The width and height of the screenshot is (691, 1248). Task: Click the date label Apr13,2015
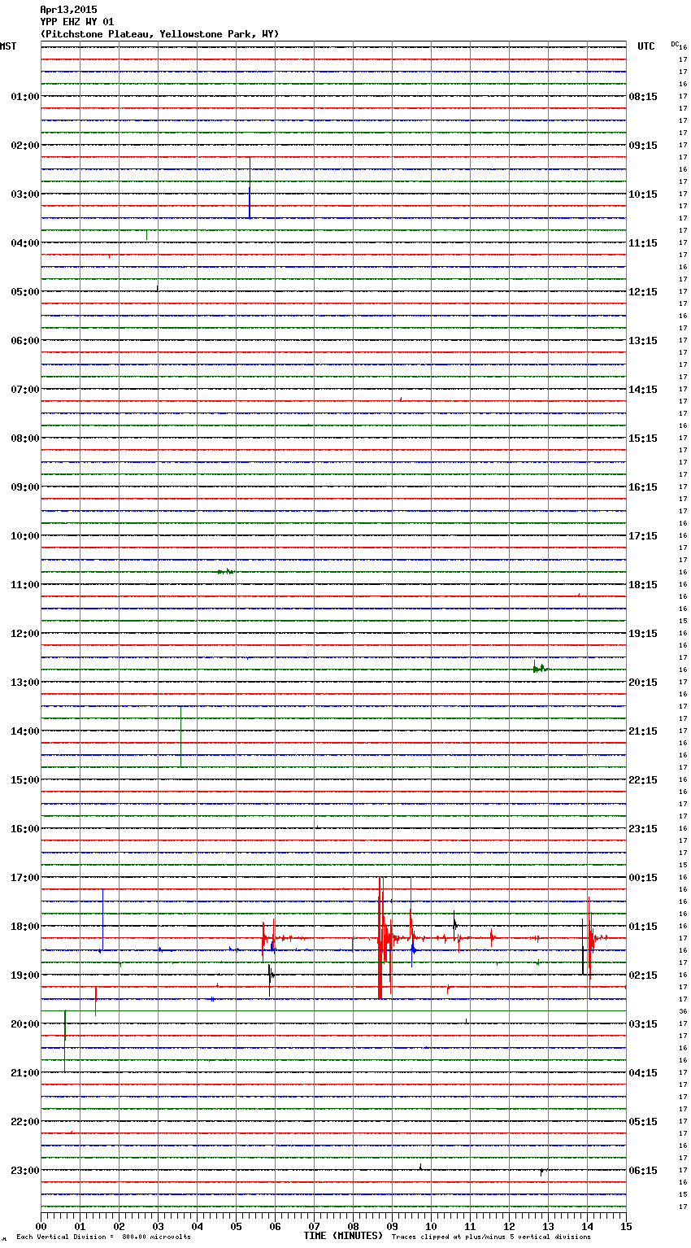click(68, 10)
